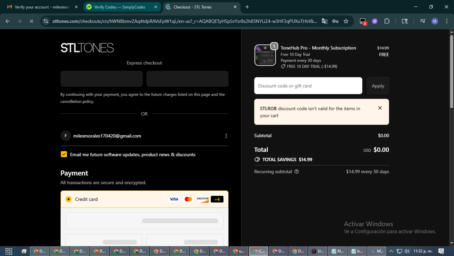Open the purple coupon tag extension
The width and height of the screenshot is (454, 256).
click(x=375, y=21)
